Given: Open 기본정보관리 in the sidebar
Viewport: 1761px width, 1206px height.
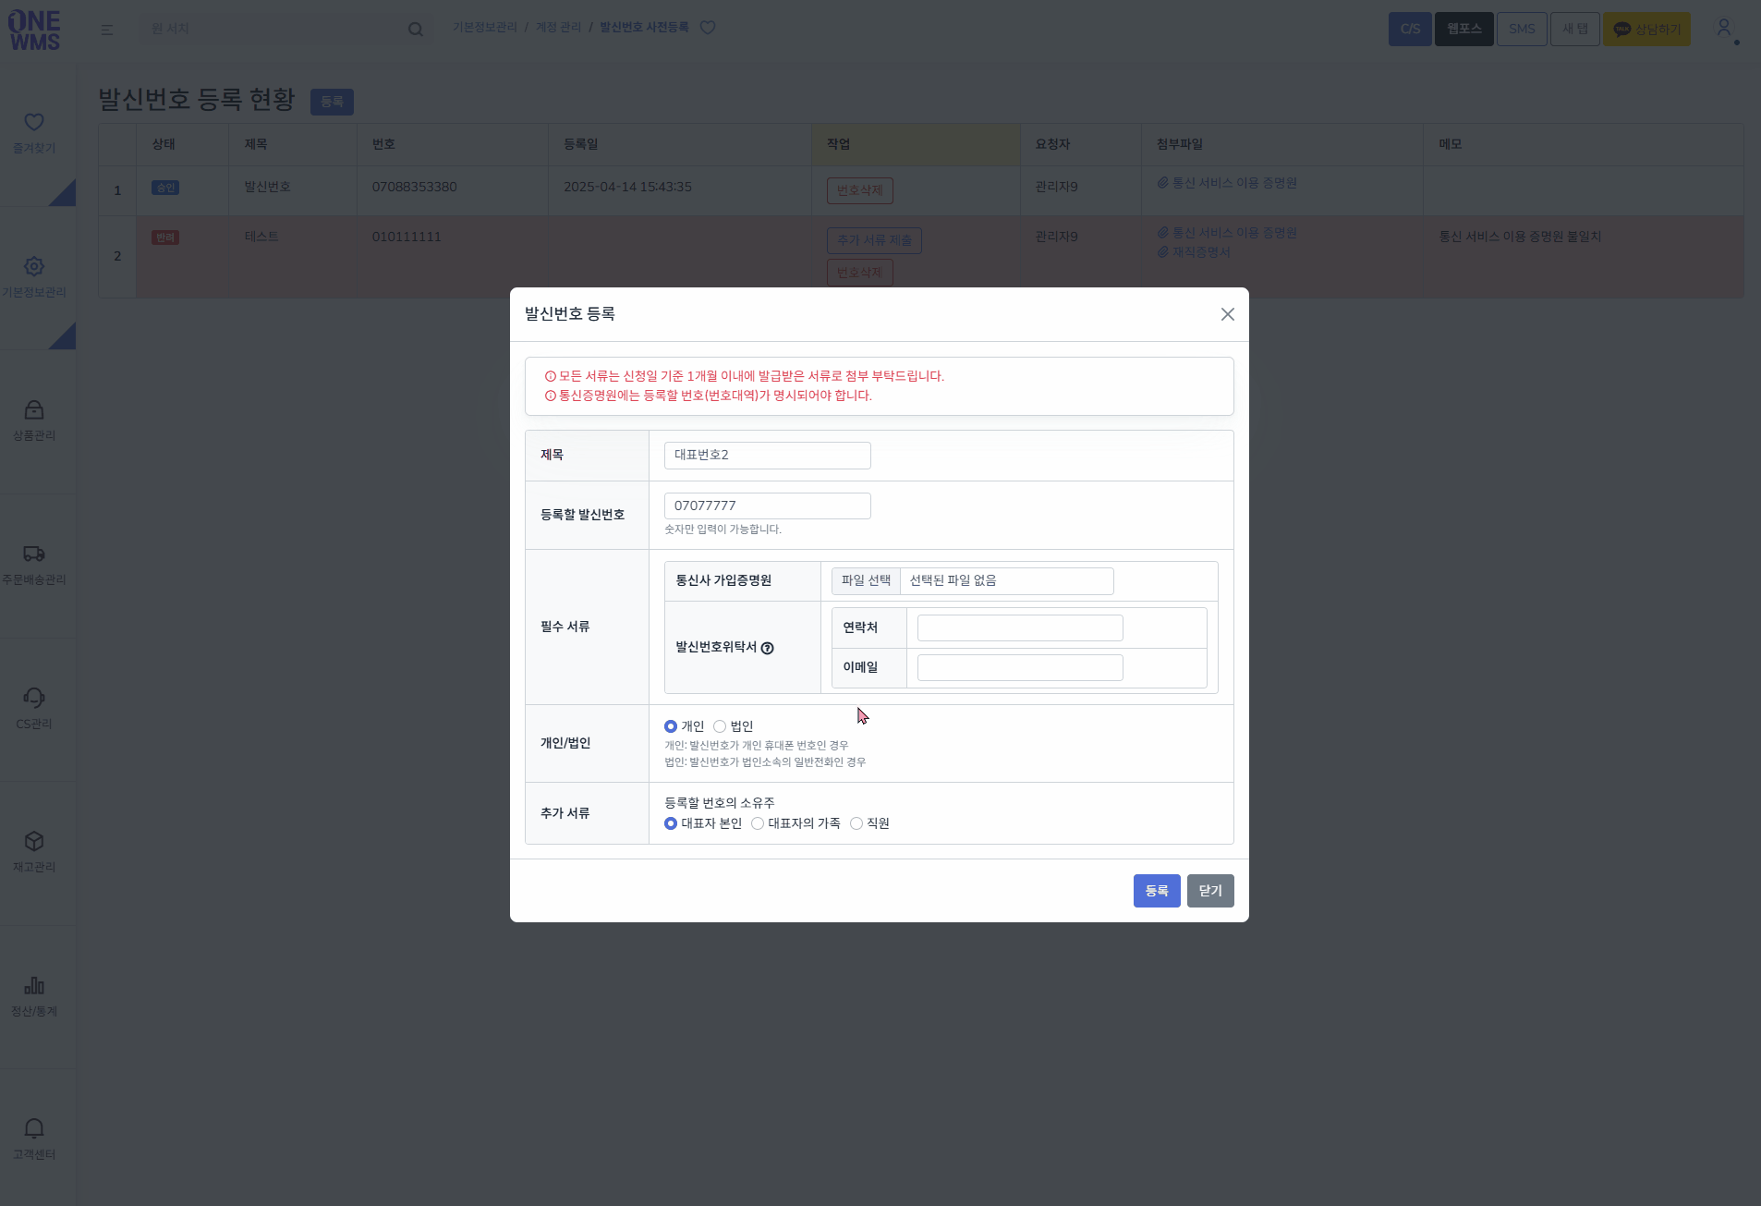Looking at the screenshot, I should coord(34,277).
